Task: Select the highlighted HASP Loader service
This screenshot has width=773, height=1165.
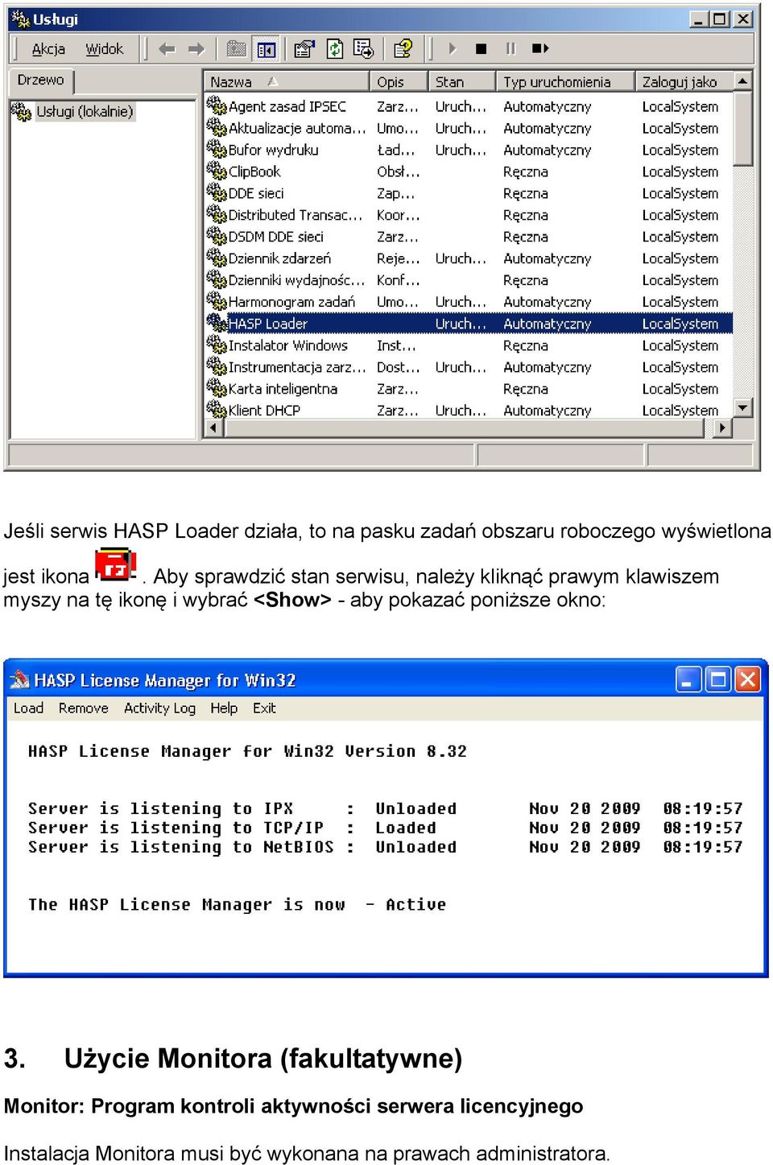Action: click(x=469, y=324)
